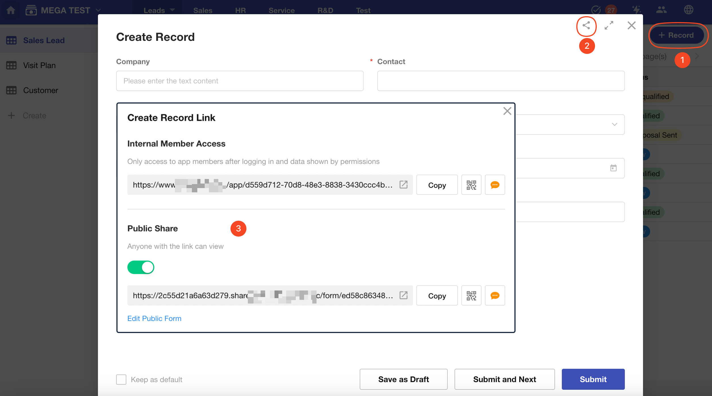The height and width of the screenshot is (396, 712).
Task: Click the fullscreen expand icon
Action: click(x=609, y=26)
